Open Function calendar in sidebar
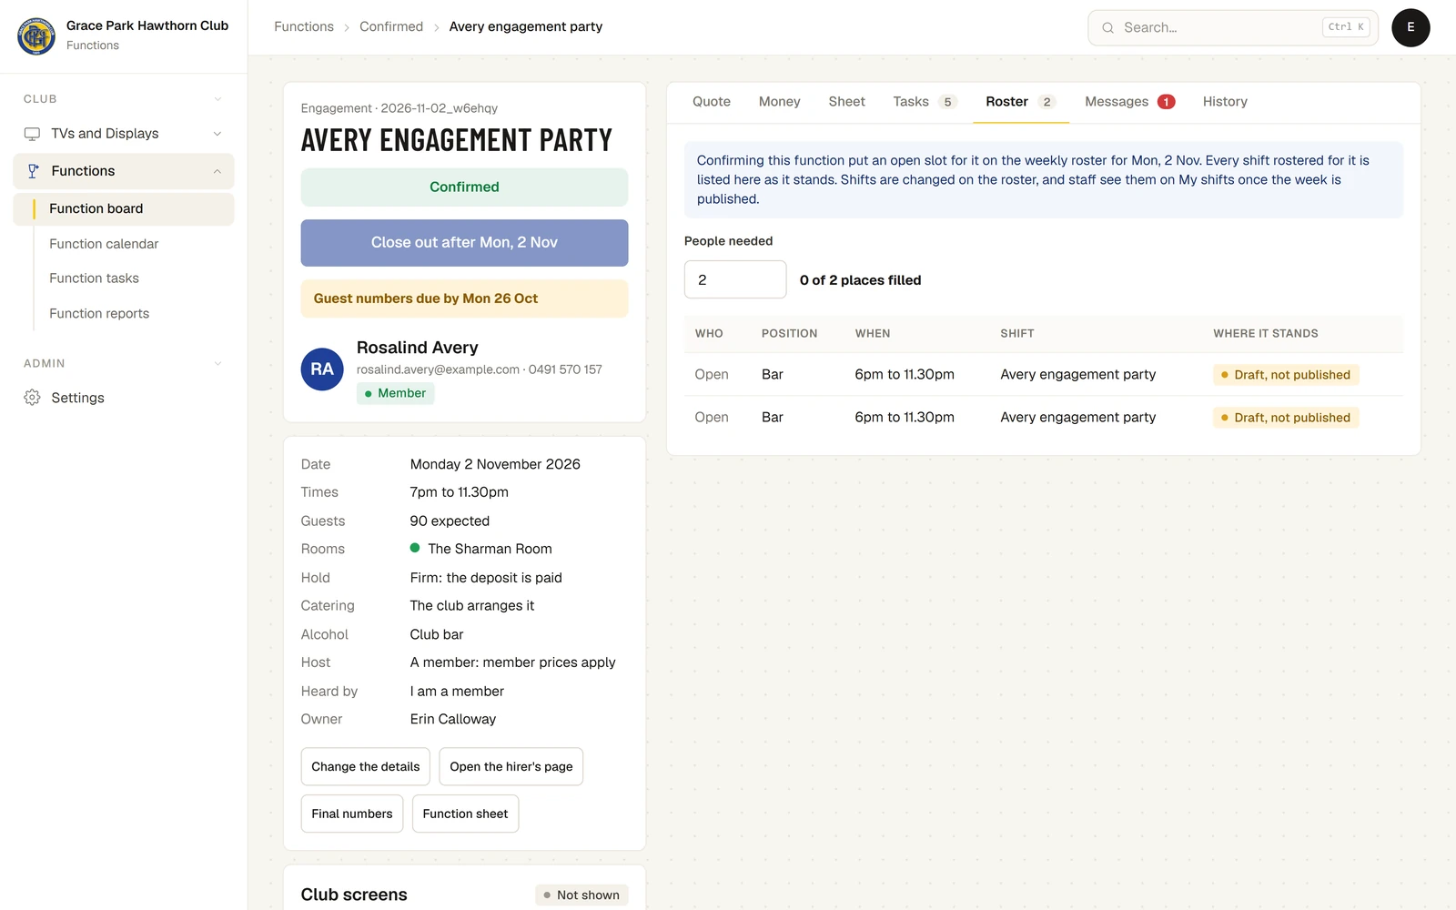 click(104, 244)
